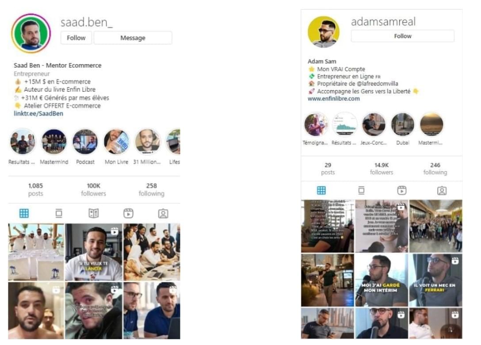Viewport: 481px width, 345px height.
Task: Open grid view tab on saad.ben_ profile
Action: click(24, 213)
